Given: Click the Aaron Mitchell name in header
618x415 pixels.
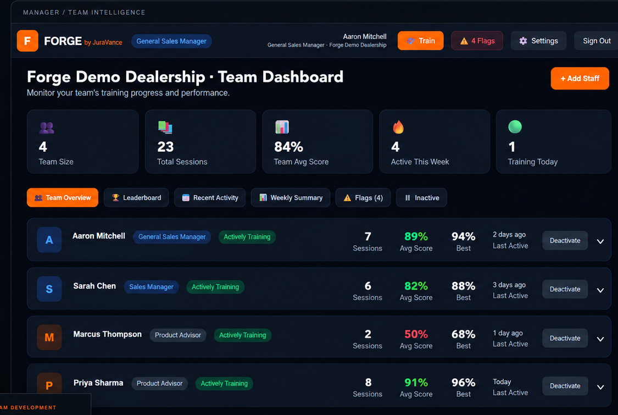Looking at the screenshot, I should (x=365, y=36).
